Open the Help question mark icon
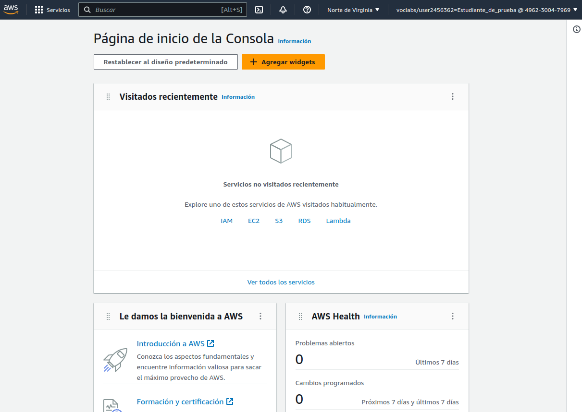The height and width of the screenshot is (412, 582). (307, 10)
